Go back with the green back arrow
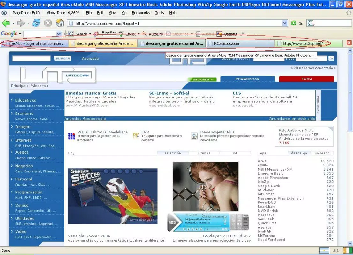 [x=6, y=23]
